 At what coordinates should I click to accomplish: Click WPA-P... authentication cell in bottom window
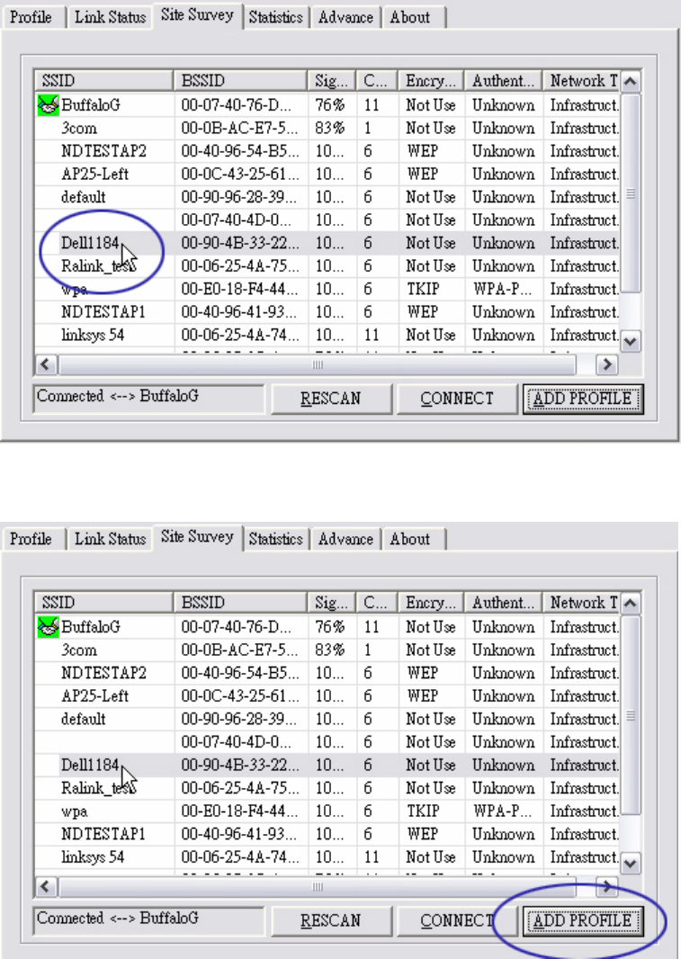point(502,811)
